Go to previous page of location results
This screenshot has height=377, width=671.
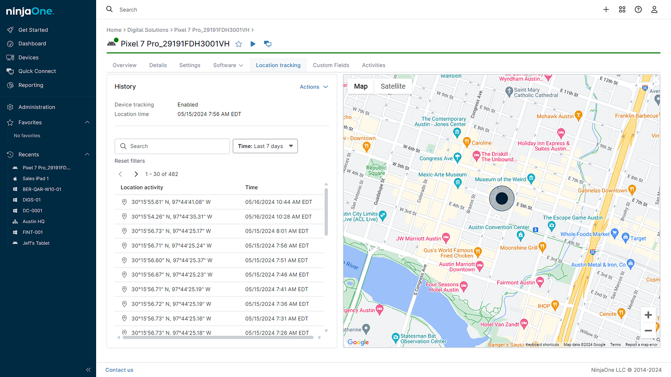[121, 174]
